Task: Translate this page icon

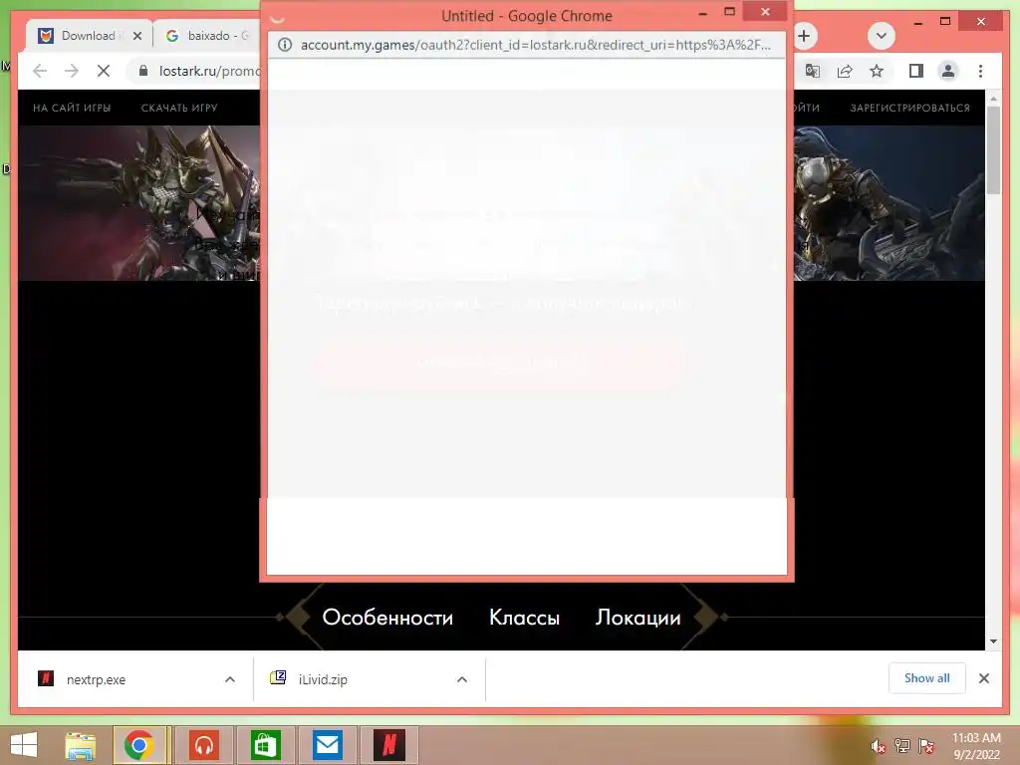Action: point(813,71)
